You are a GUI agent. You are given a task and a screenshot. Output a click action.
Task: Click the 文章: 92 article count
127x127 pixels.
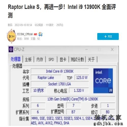click(35, 39)
